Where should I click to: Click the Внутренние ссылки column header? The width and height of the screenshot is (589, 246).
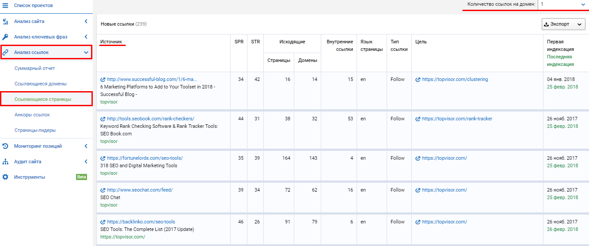(x=340, y=46)
